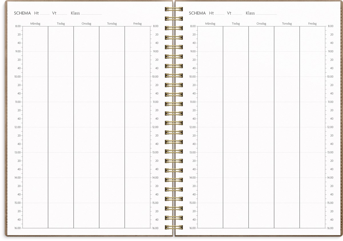
Task: Click the Klass blank line on right page
Action: coord(266,14)
